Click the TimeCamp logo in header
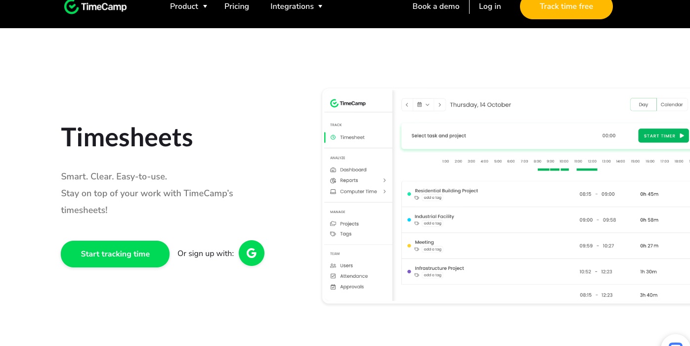This screenshot has width=690, height=346. click(95, 6)
